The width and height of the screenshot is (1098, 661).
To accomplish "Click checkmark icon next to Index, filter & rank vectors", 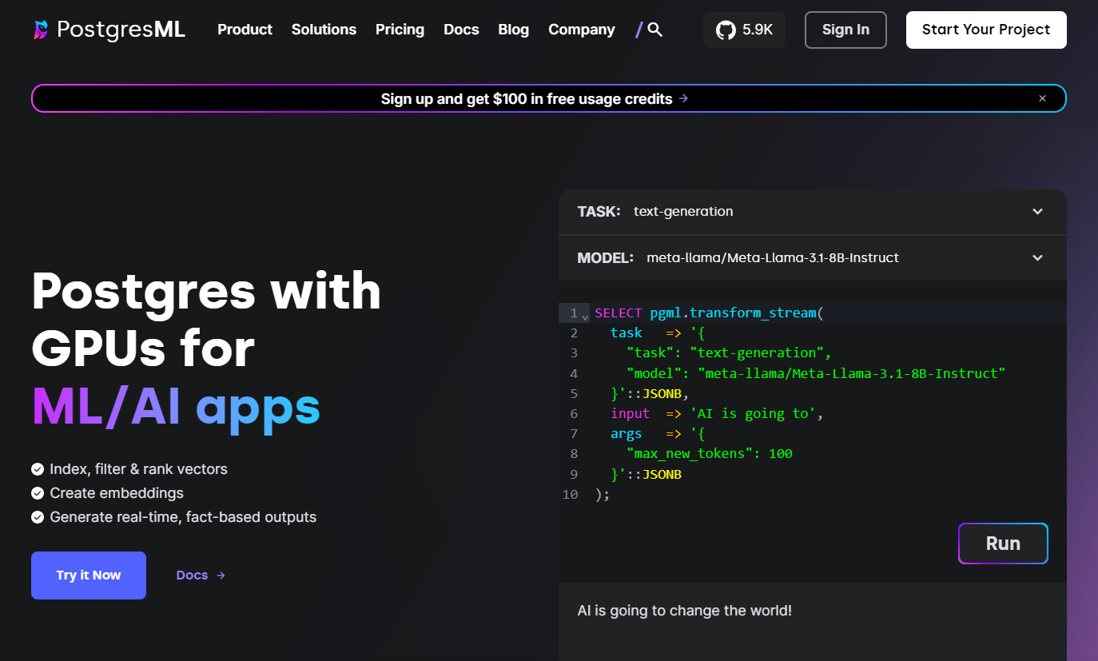I will (38, 469).
